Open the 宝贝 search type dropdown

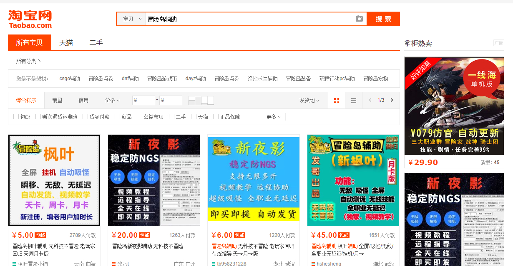(131, 19)
